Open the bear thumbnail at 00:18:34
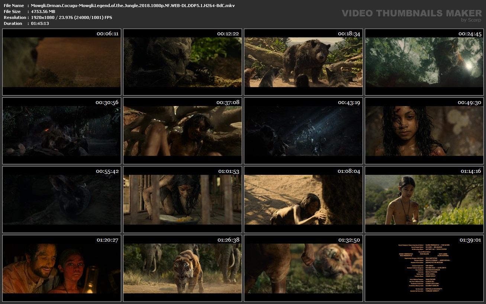 (x=303, y=62)
